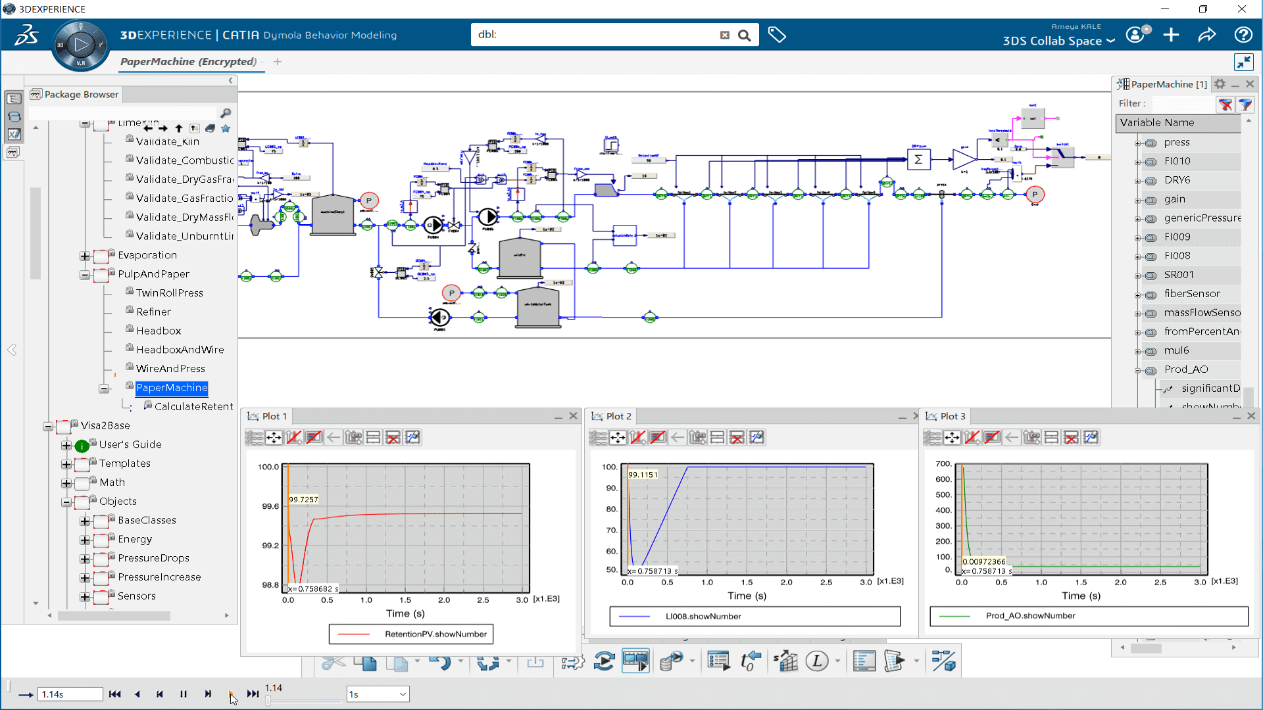Viewport: 1263px width, 710px height.
Task: Expand the Evaporation package node
Action: (x=85, y=256)
